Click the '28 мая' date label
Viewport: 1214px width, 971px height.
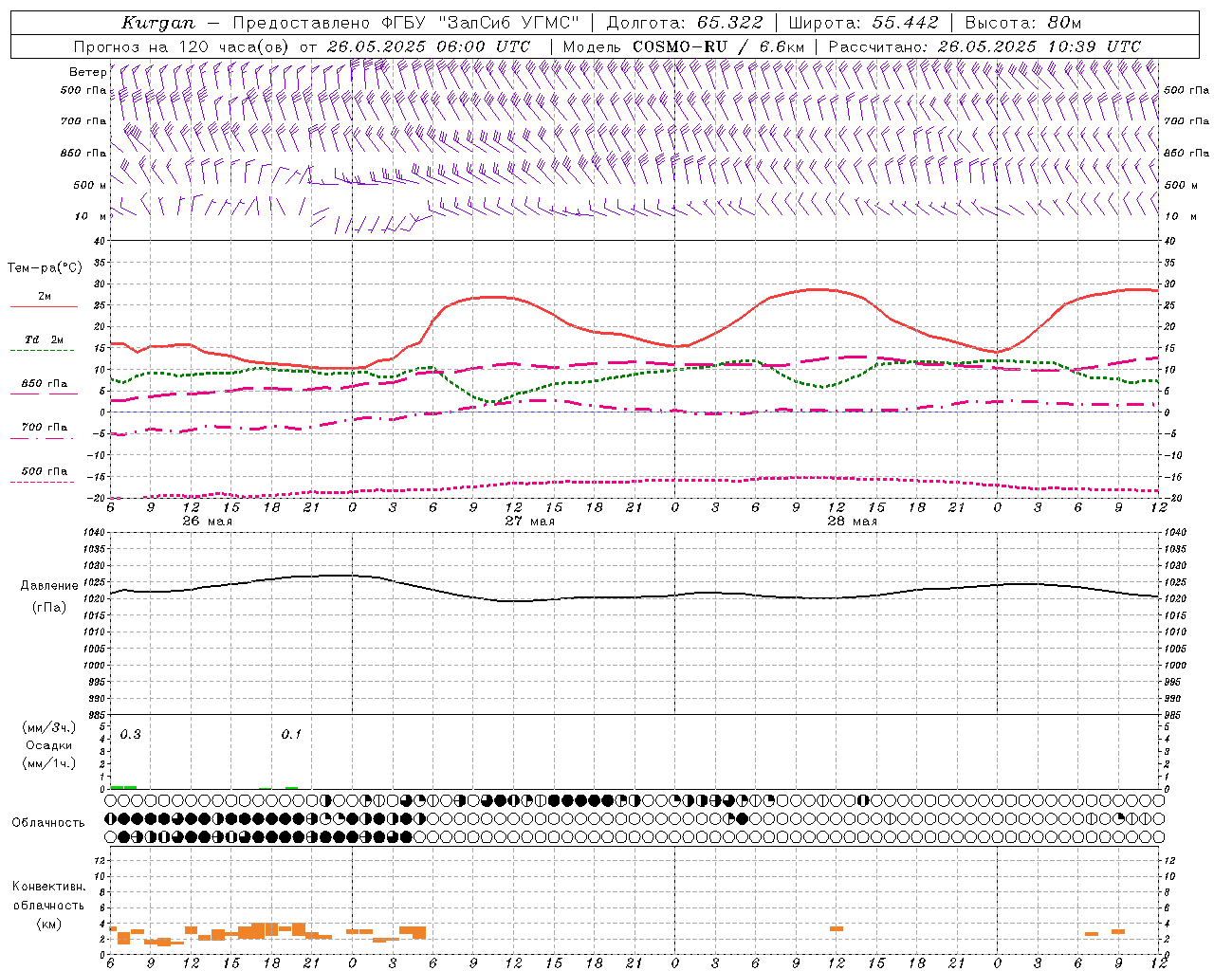tap(853, 522)
